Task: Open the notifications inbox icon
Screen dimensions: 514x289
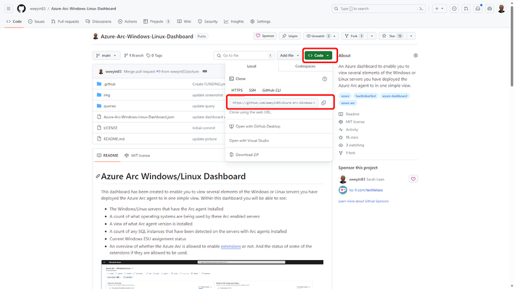Action: pyautogui.click(x=477, y=8)
